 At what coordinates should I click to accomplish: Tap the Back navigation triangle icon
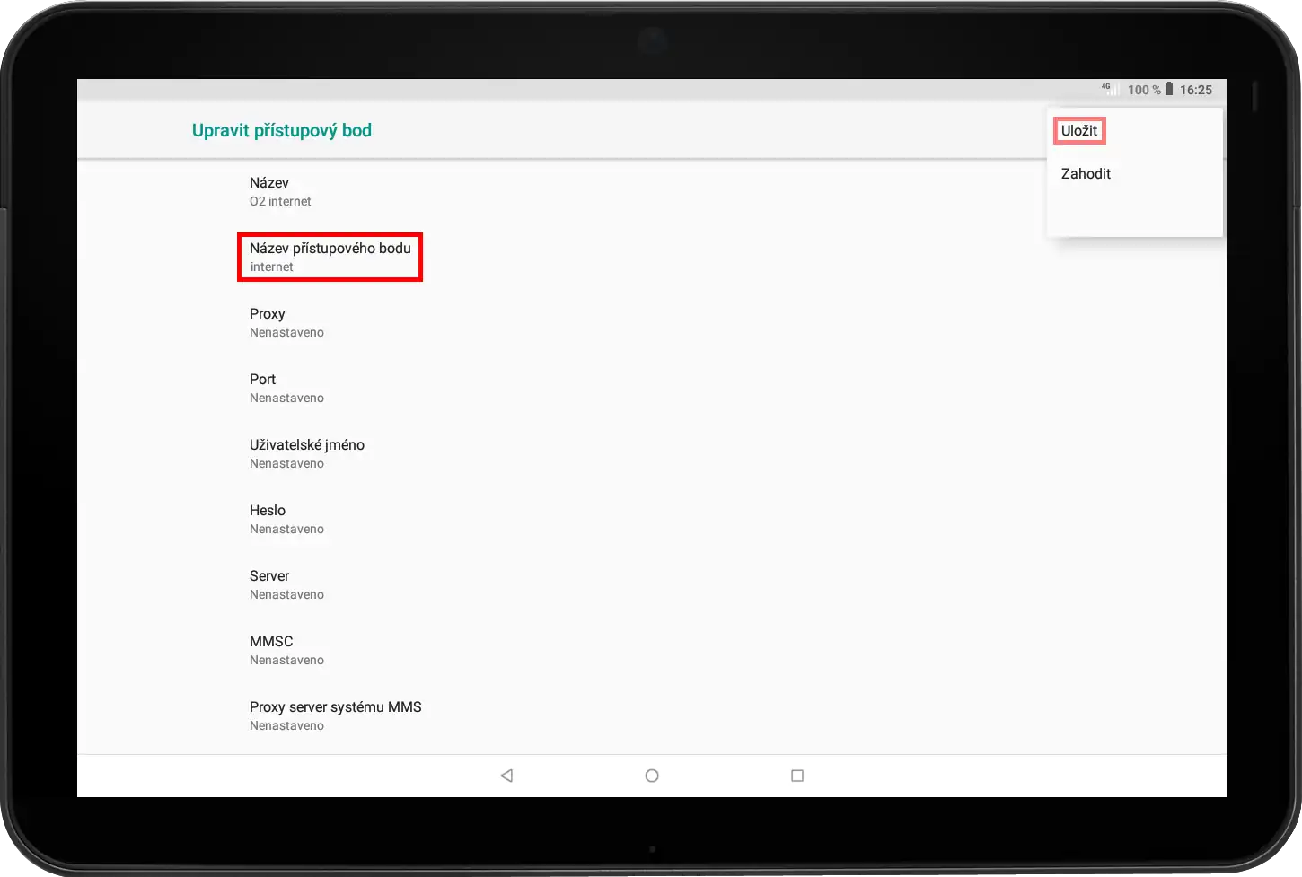506,776
